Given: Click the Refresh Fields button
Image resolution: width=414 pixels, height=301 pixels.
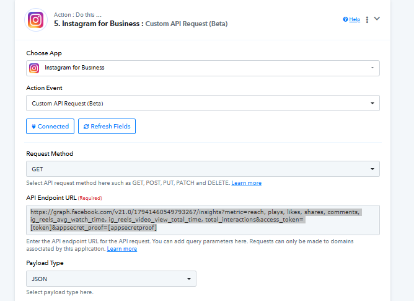Looking at the screenshot, I should (107, 127).
